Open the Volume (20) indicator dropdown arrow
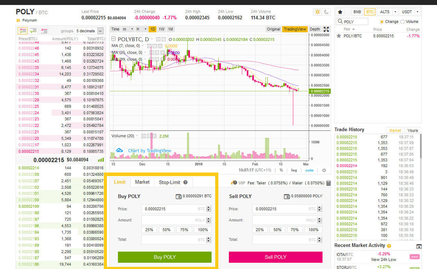The image size is (437, 269). [x=137, y=136]
